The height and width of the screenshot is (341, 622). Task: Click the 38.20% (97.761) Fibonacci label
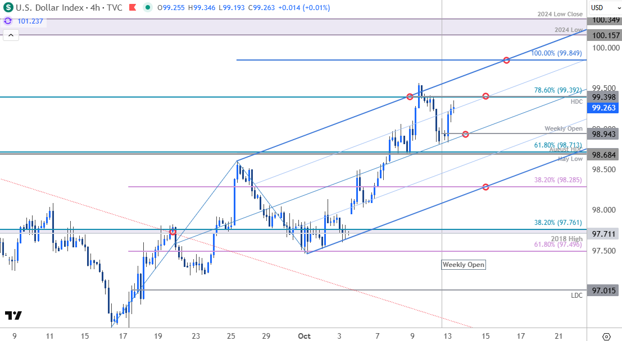click(558, 223)
